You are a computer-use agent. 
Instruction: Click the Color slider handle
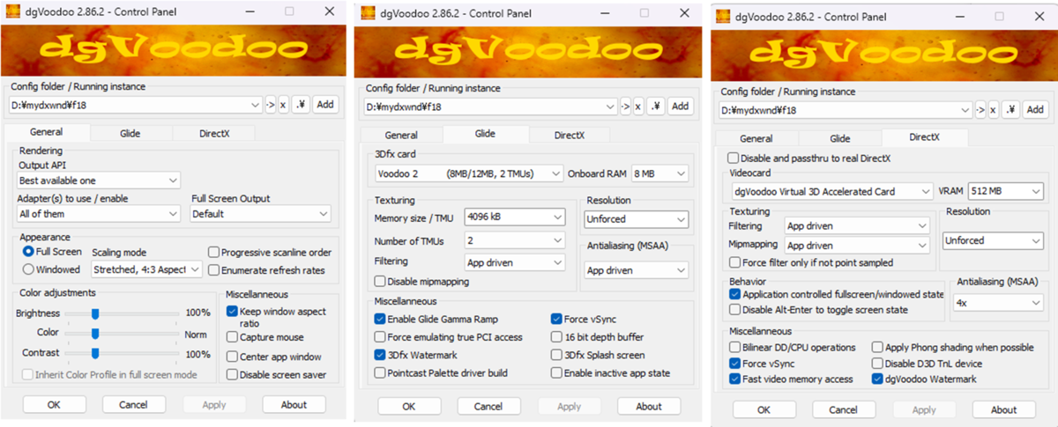[x=95, y=334]
